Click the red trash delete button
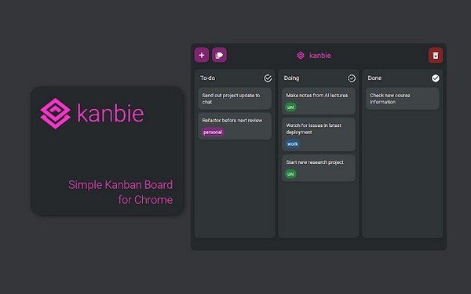471x294 pixels. [x=435, y=55]
